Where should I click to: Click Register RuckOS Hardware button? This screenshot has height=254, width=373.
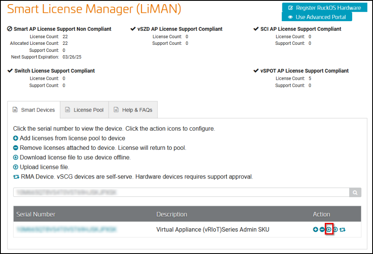pos(325,7)
